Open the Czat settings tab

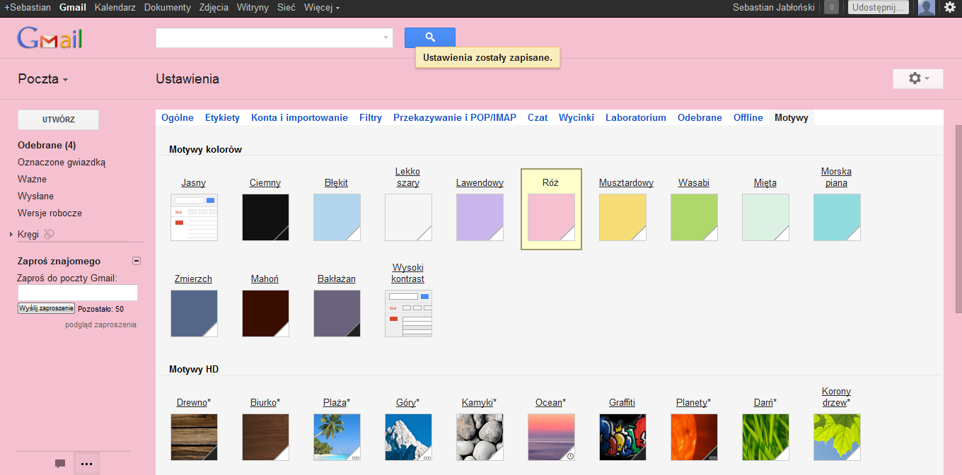point(538,117)
